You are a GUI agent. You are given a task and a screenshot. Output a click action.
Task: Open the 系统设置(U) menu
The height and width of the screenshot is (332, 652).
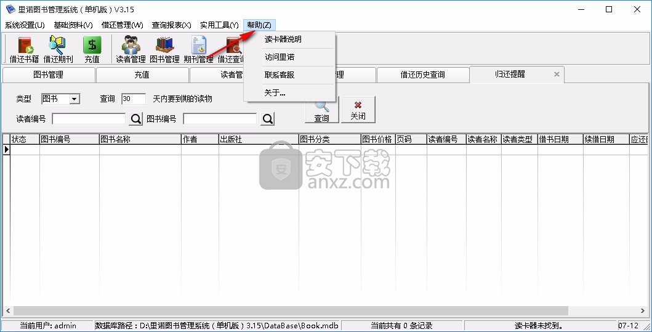25,25
